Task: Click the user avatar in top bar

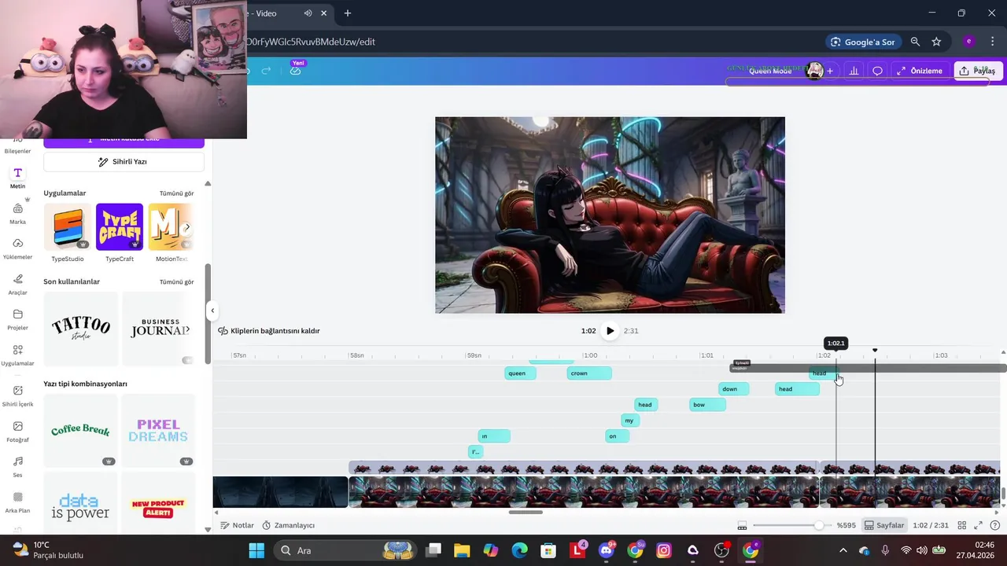Action: coord(814,71)
